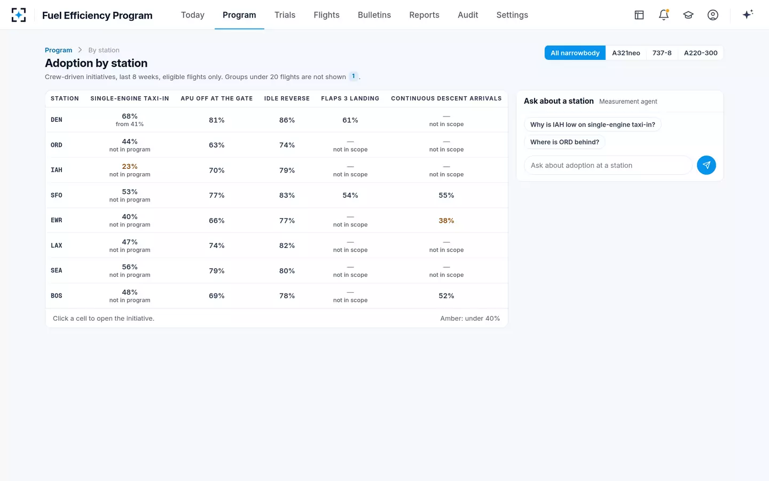This screenshot has width=769, height=481.
Task: Open SFO Flaps 3 landing 54% cell
Action: tap(350, 195)
